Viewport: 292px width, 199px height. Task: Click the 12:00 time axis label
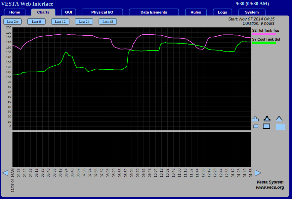click(203, 173)
